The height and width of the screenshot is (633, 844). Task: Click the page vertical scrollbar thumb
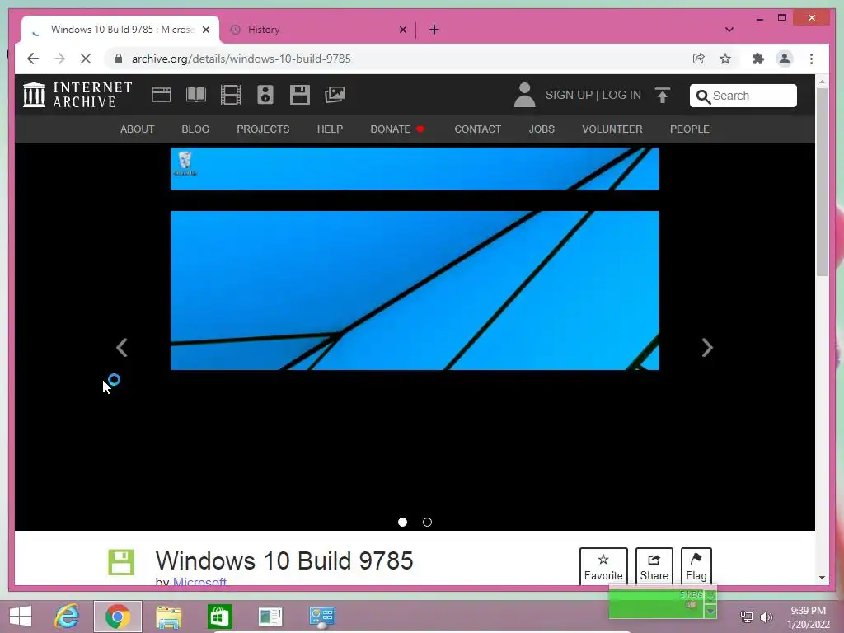822,181
